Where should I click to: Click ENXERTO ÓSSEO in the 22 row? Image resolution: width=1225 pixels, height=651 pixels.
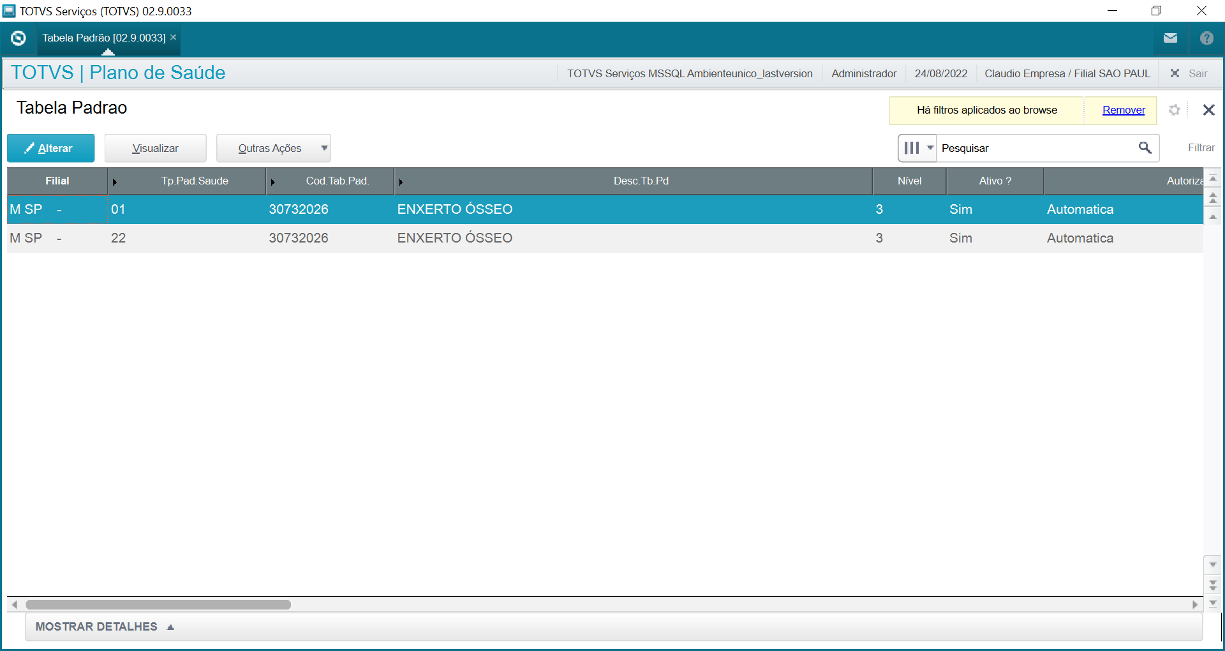tap(455, 238)
